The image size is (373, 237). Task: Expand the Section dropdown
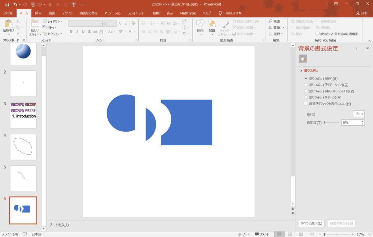pos(52,34)
